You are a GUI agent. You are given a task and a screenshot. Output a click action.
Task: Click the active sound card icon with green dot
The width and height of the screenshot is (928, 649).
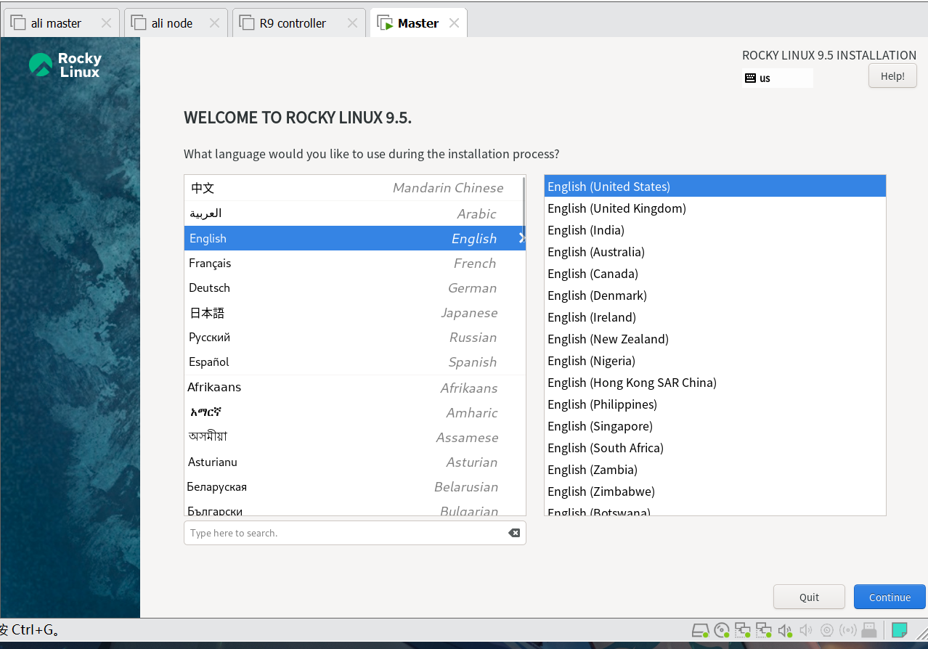pyautogui.click(x=785, y=629)
